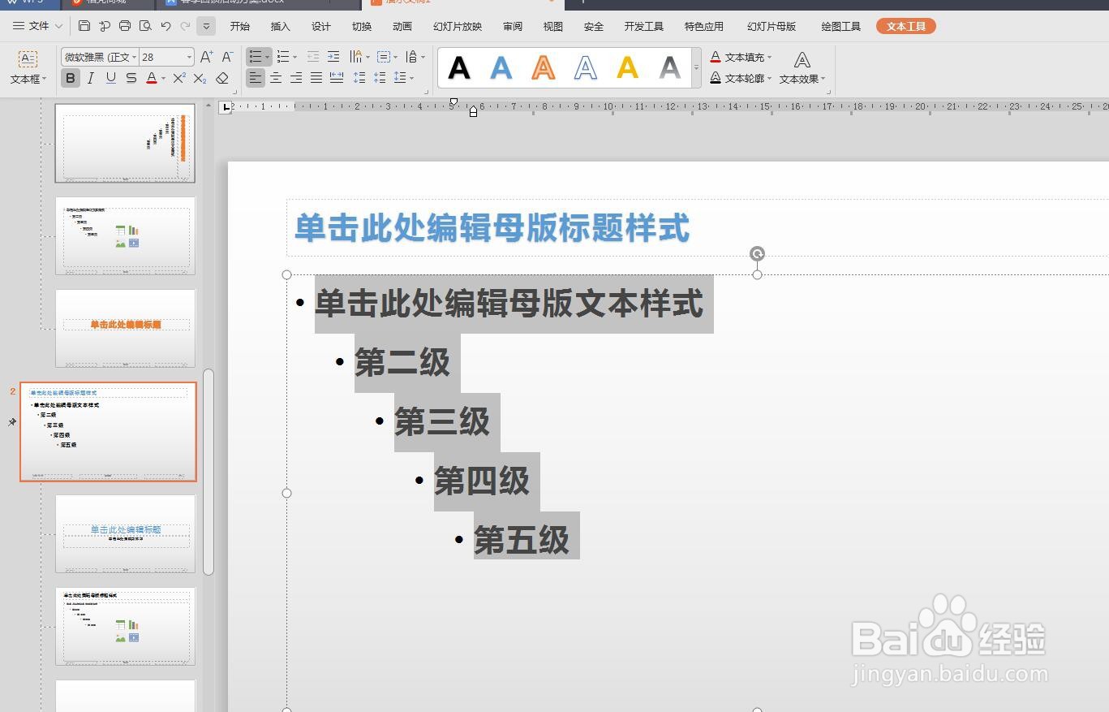The image size is (1109, 712).
Task: Switch to 开始 tab
Action: (x=240, y=26)
